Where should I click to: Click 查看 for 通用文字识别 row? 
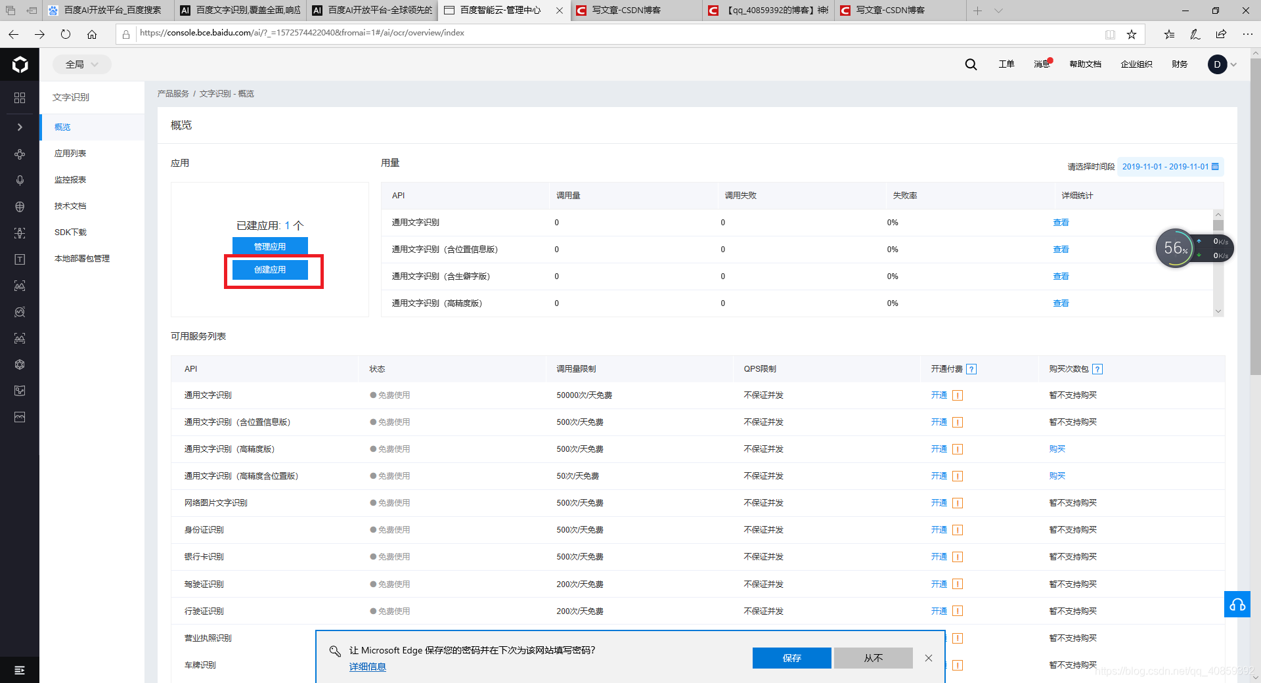pyautogui.click(x=1061, y=223)
